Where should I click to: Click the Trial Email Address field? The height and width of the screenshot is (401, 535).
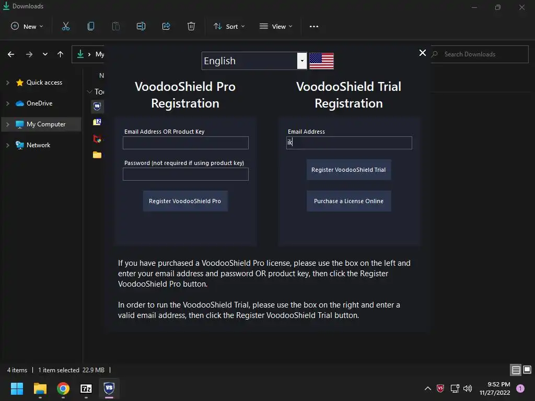349,143
